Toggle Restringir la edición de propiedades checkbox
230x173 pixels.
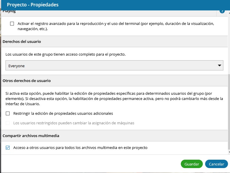pyautogui.click(x=8, y=113)
